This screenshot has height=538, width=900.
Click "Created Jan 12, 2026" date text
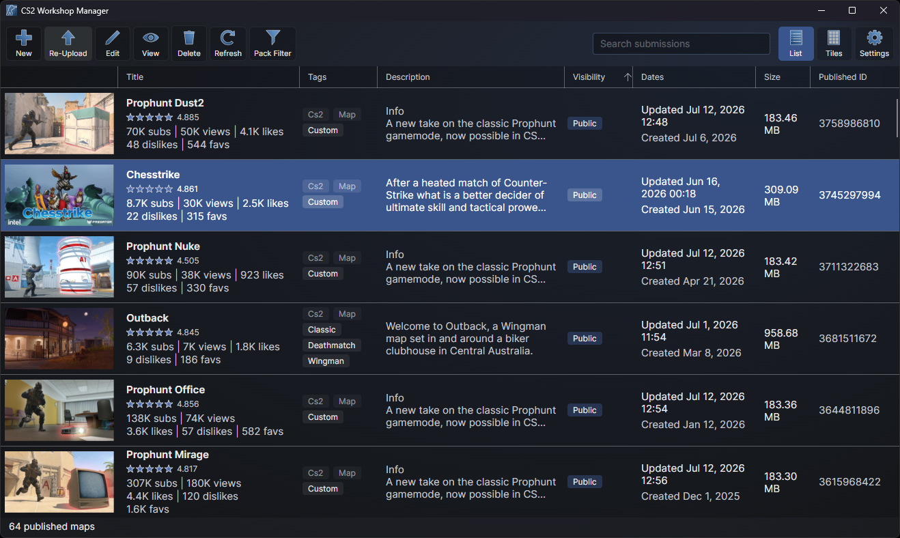pyautogui.click(x=693, y=425)
